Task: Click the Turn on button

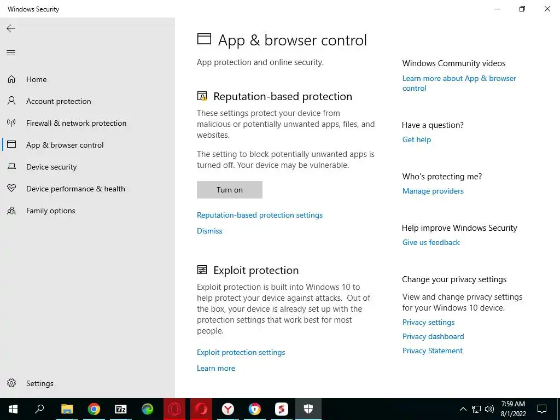Action: (x=230, y=190)
